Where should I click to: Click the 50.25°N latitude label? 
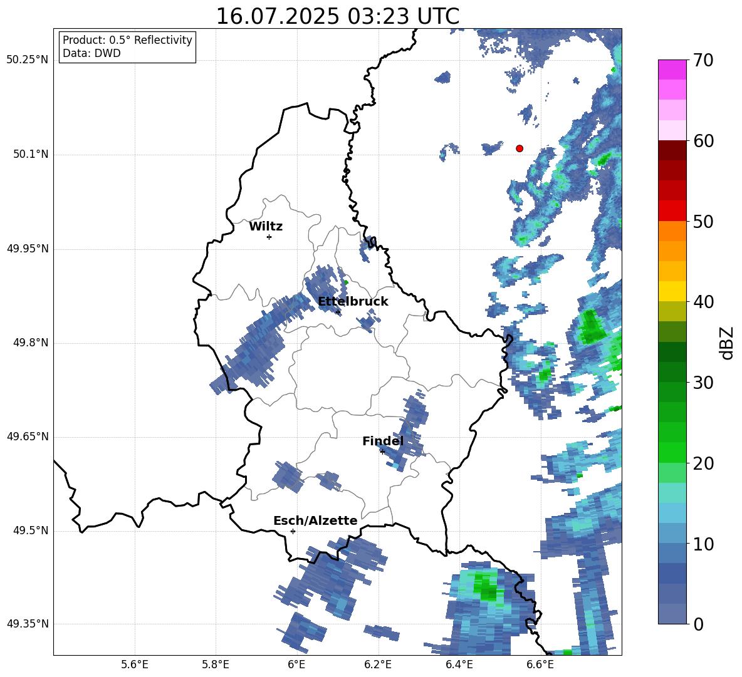(28, 60)
